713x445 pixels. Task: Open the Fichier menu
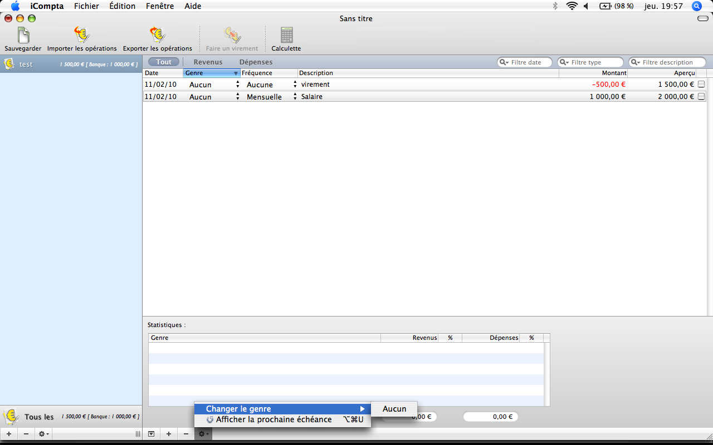click(x=86, y=6)
